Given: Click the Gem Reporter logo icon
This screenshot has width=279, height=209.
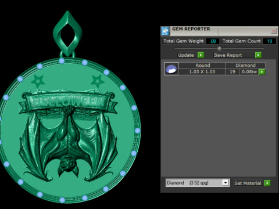Looking at the screenshot, I should tap(165, 31).
